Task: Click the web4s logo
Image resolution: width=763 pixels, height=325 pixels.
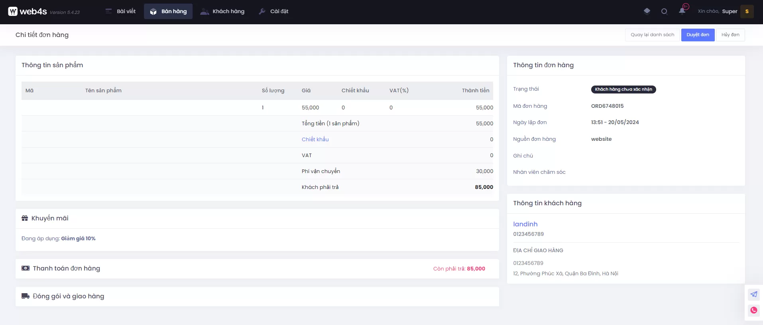Action: (x=28, y=12)
